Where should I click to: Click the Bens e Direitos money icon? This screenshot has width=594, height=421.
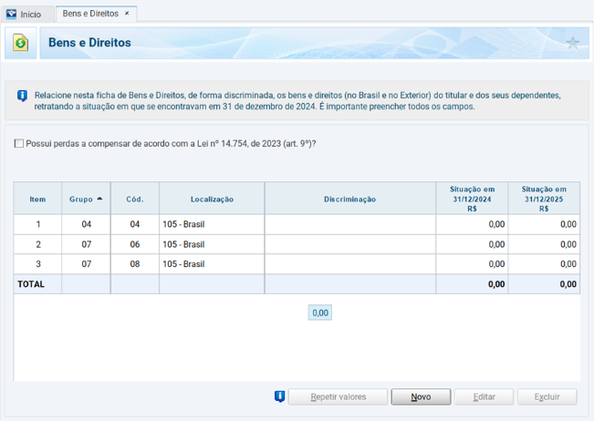click(x=21, y=43)
